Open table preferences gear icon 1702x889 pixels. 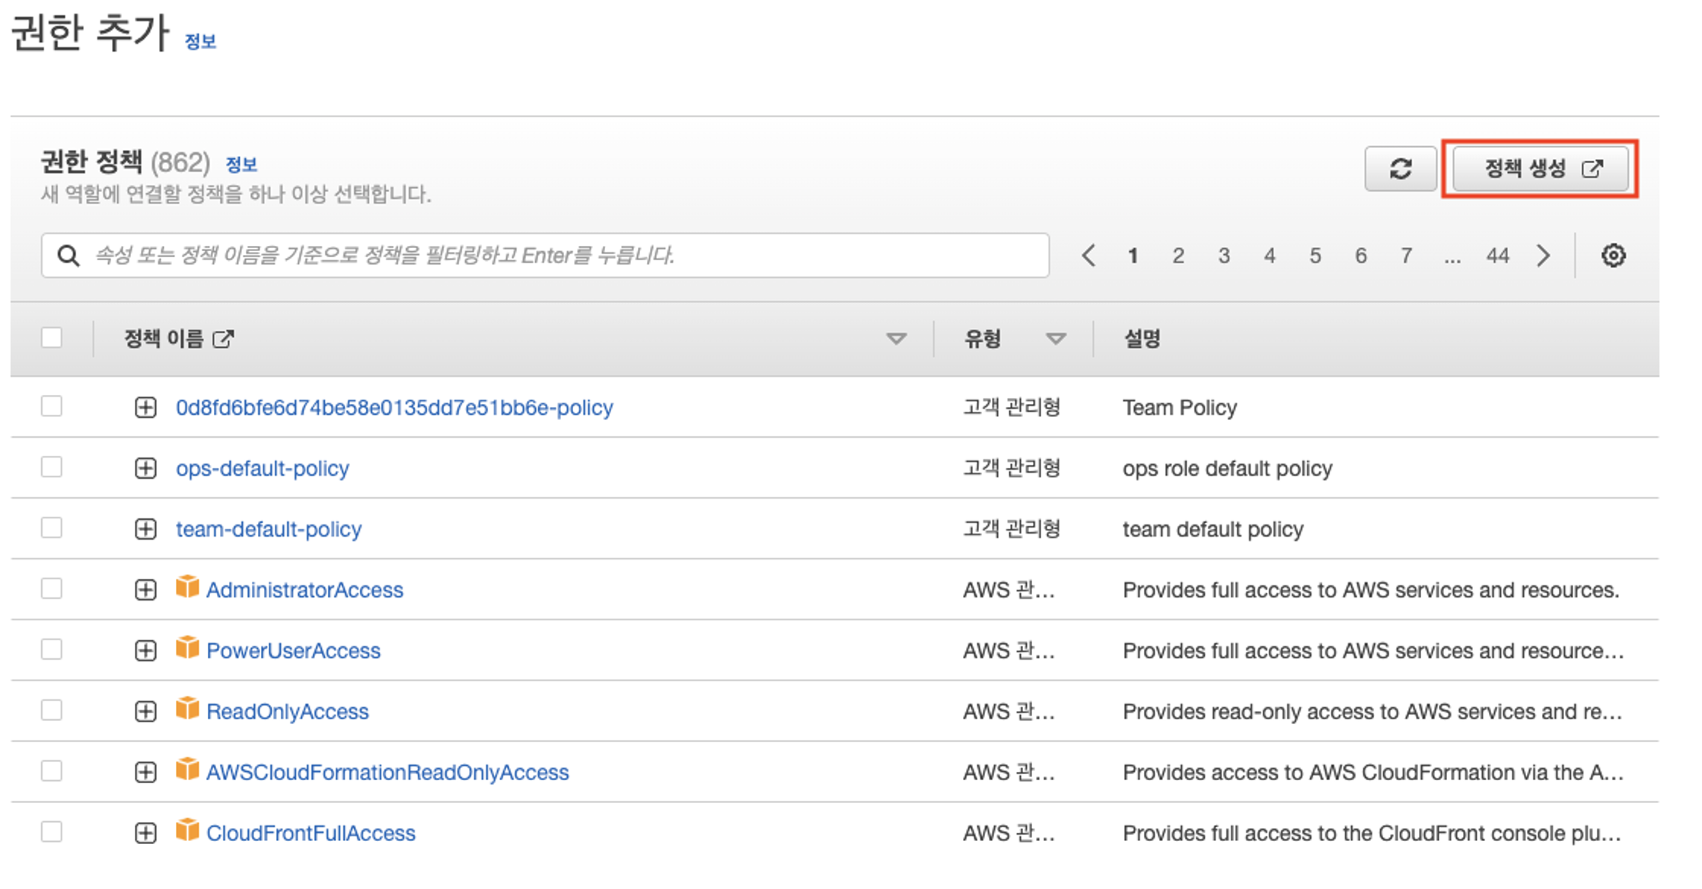[x=1613, y=256]
